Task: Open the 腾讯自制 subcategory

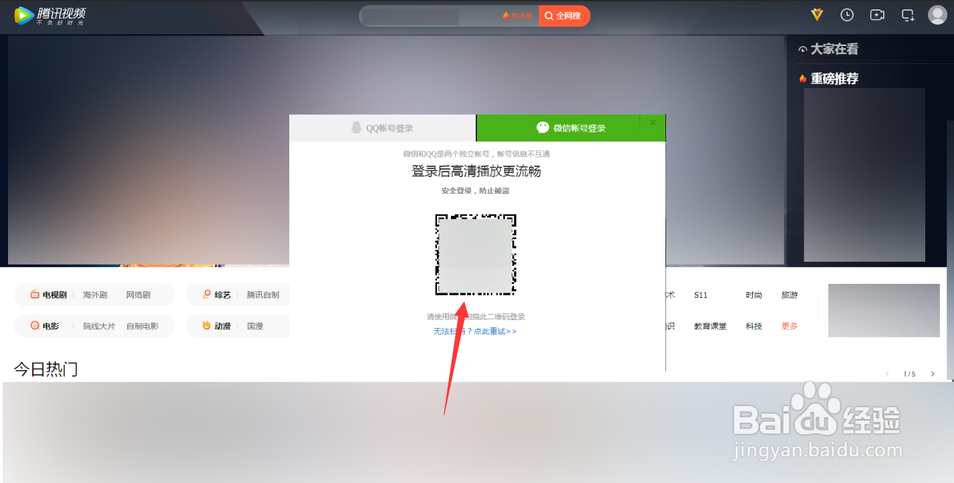Action: pyautogui.click(x=263, y=295)
